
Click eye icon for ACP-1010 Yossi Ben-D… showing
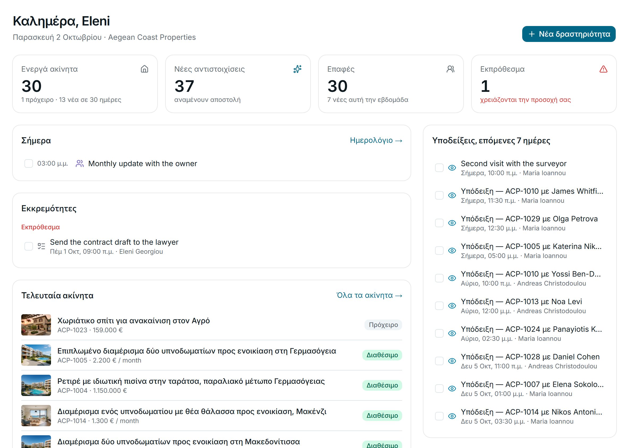(452, 278)
